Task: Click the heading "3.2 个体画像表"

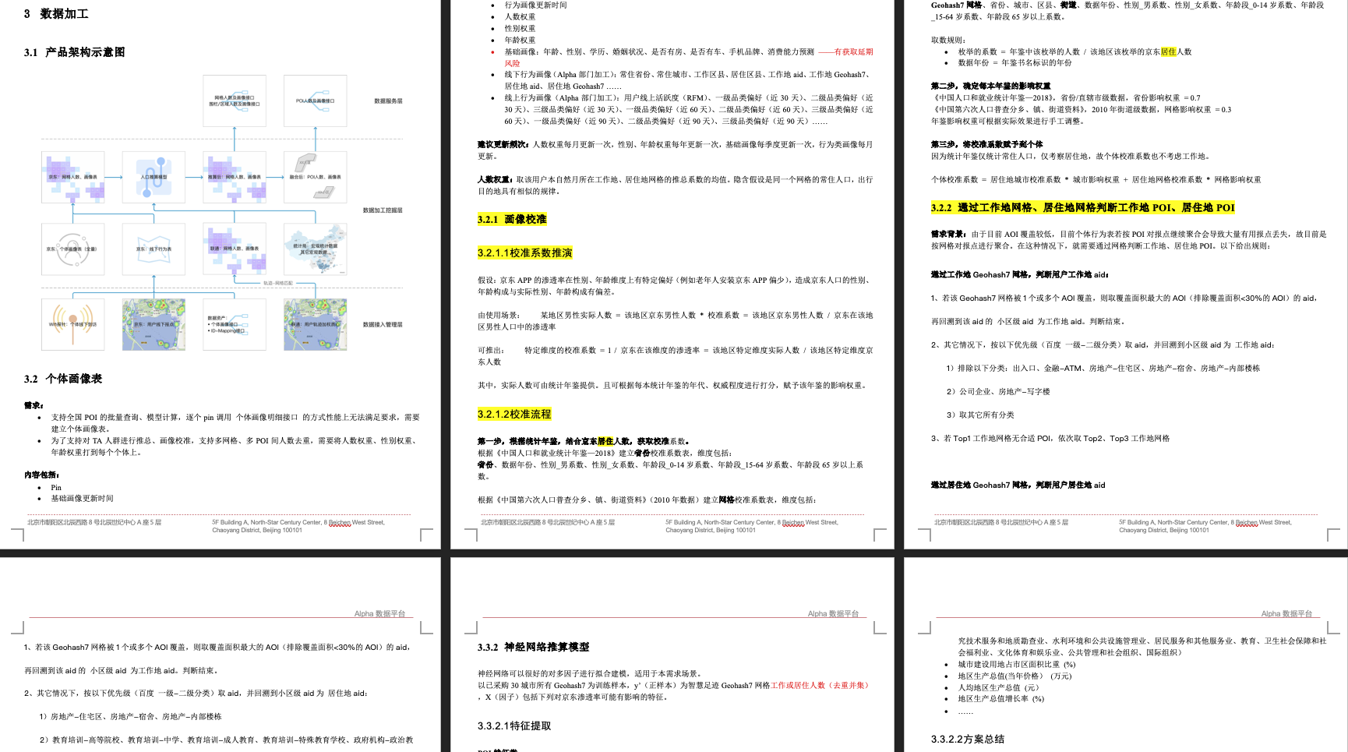Action: click(63, 379)
